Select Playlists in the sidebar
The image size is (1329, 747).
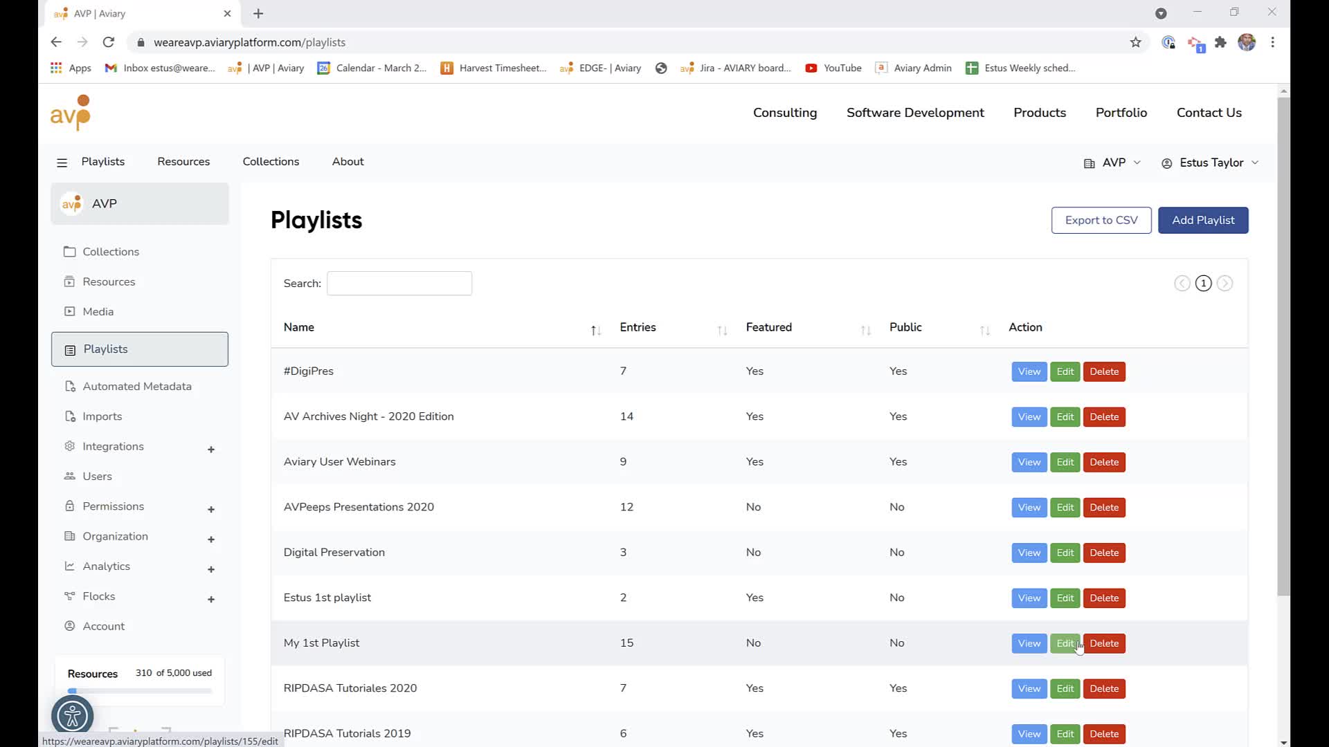click(140, 349)
